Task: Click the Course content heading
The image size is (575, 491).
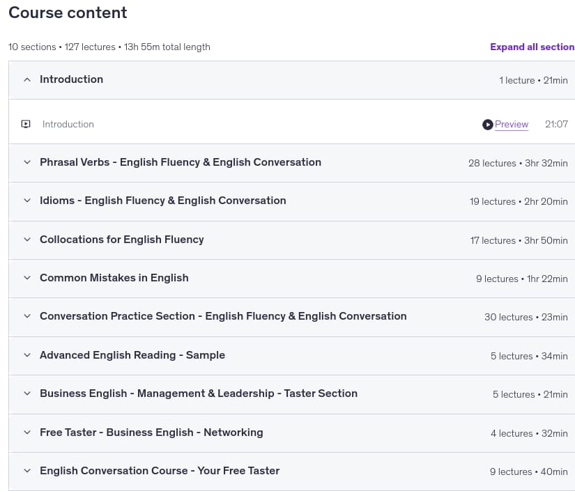Action: pyautogui.click(x=68, y=13)
